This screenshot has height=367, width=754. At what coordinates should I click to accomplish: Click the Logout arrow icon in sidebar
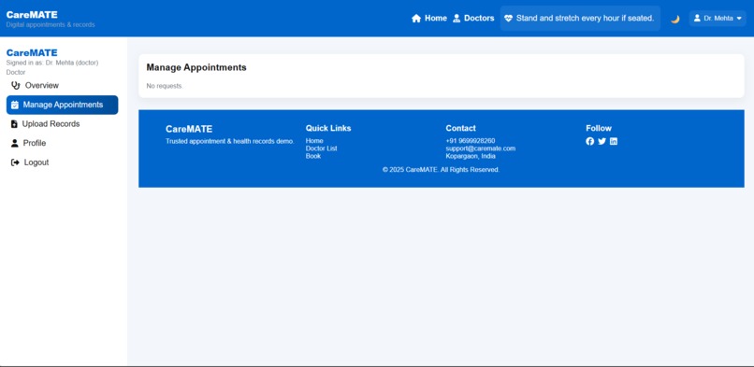tap(15, 162)
